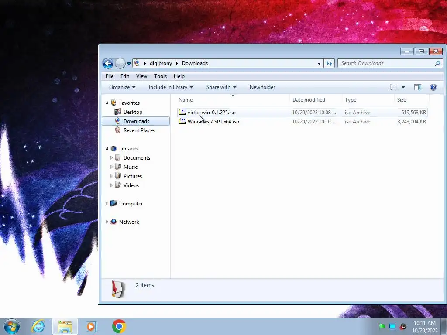Screen dimensions: 447x335
Task: Change your view icon button
Action: (393, 87)
